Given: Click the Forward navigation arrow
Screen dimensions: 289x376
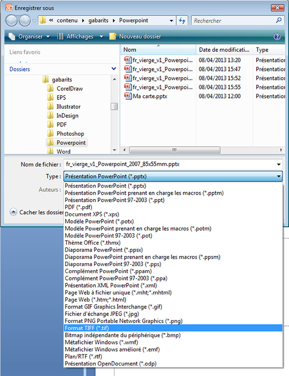Looking at the screenshot, I should [24, 20].
